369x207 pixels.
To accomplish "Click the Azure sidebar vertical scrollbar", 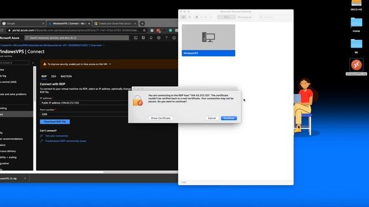I will point(35,84).
